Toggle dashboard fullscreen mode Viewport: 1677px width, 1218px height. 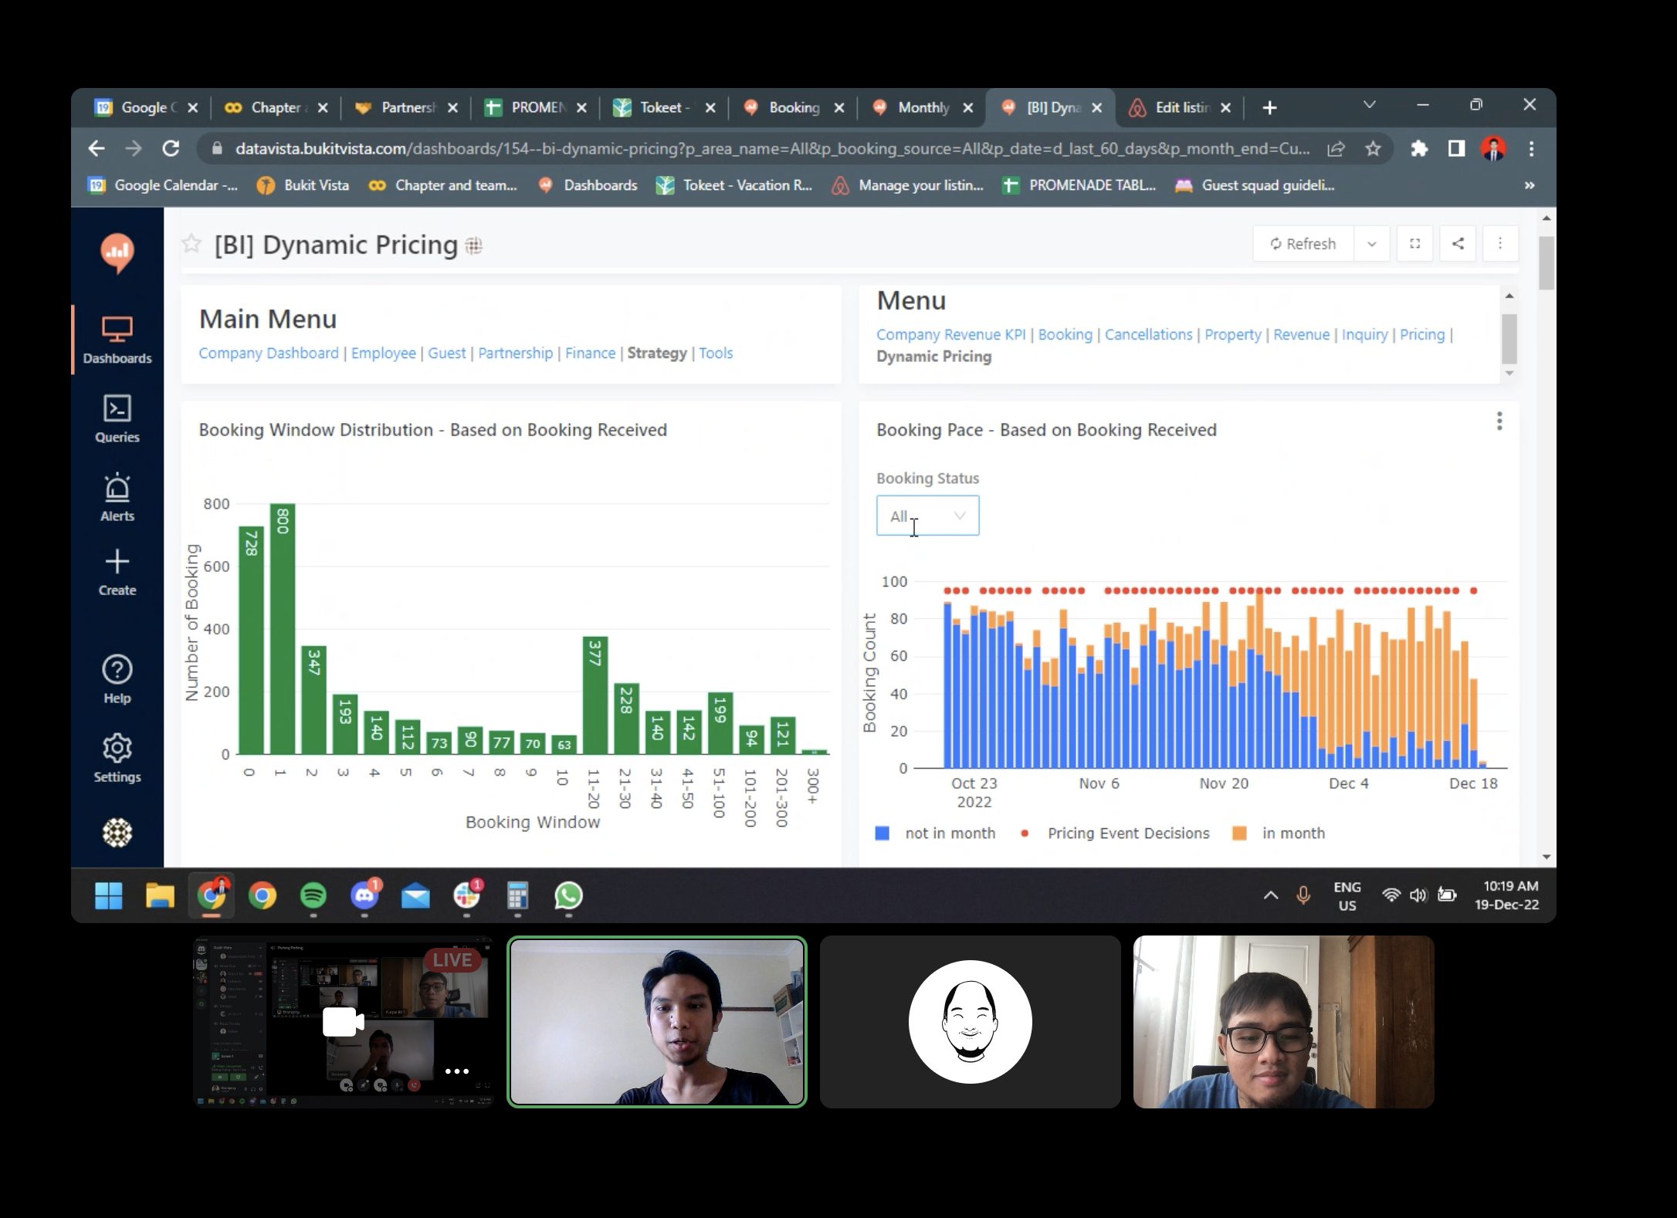pyautogui.click(x=1415, y=244)
